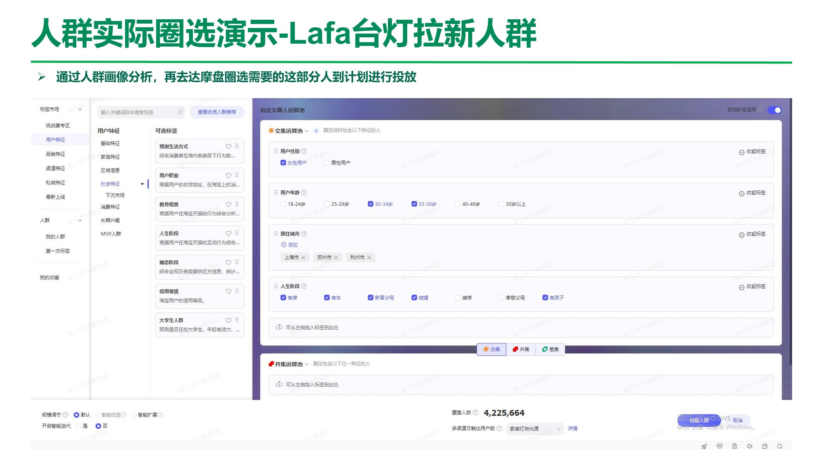This screenshot has height=463, width=823.
Task: Click the trash icon in bottom bar
Action: pos(734,446)
